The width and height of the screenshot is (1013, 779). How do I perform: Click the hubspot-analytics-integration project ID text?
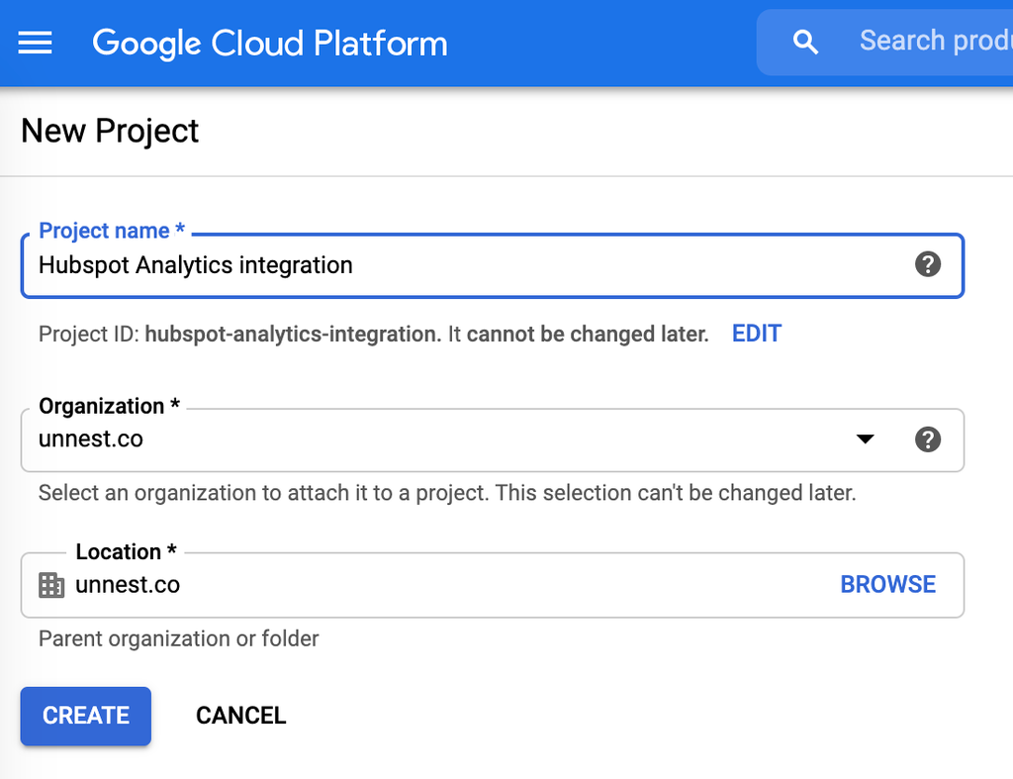click(293, 335)
